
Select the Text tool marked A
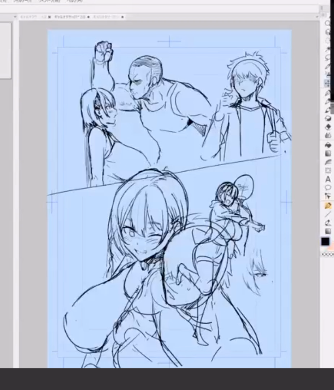point(328,179)
